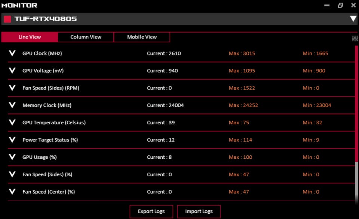359x219 pixels.
Task: Expand the GPU Voltage (mV) row
Action: (12, 70)
